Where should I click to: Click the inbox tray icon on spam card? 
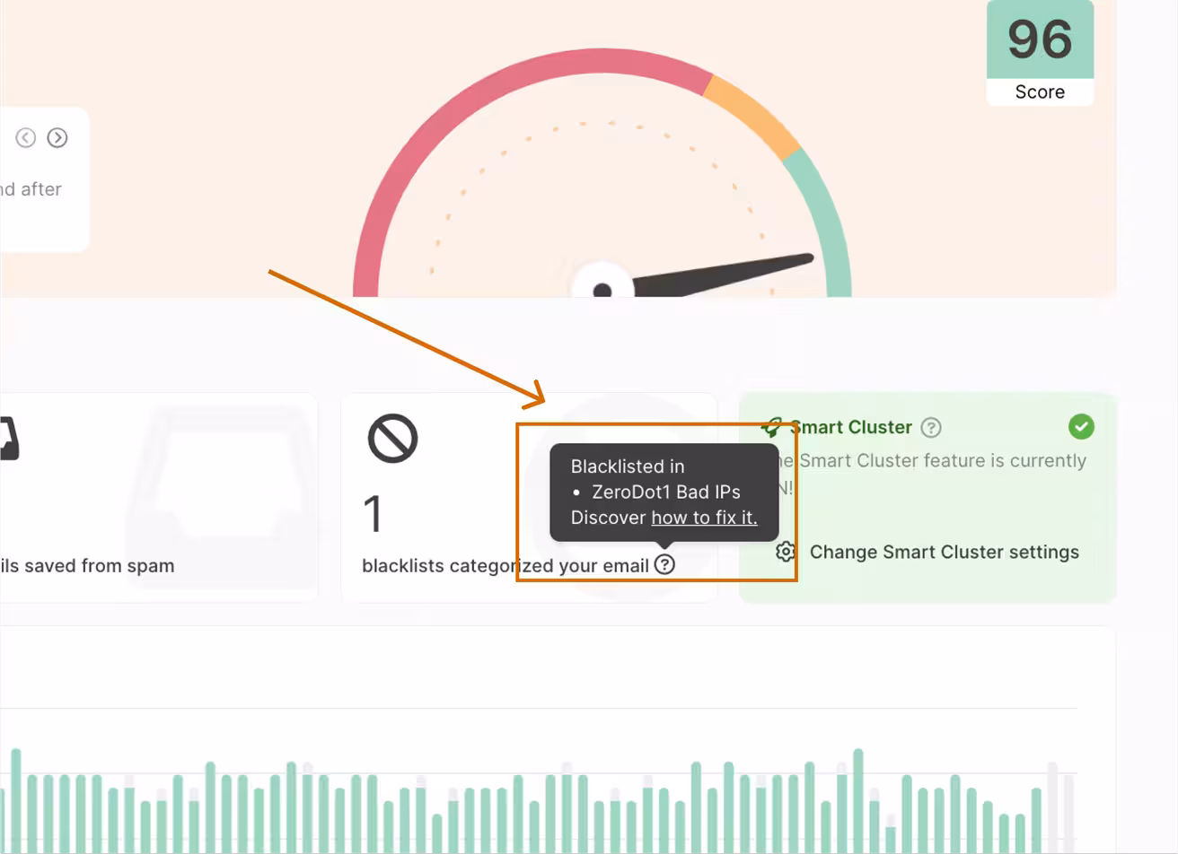click(7, 439)
